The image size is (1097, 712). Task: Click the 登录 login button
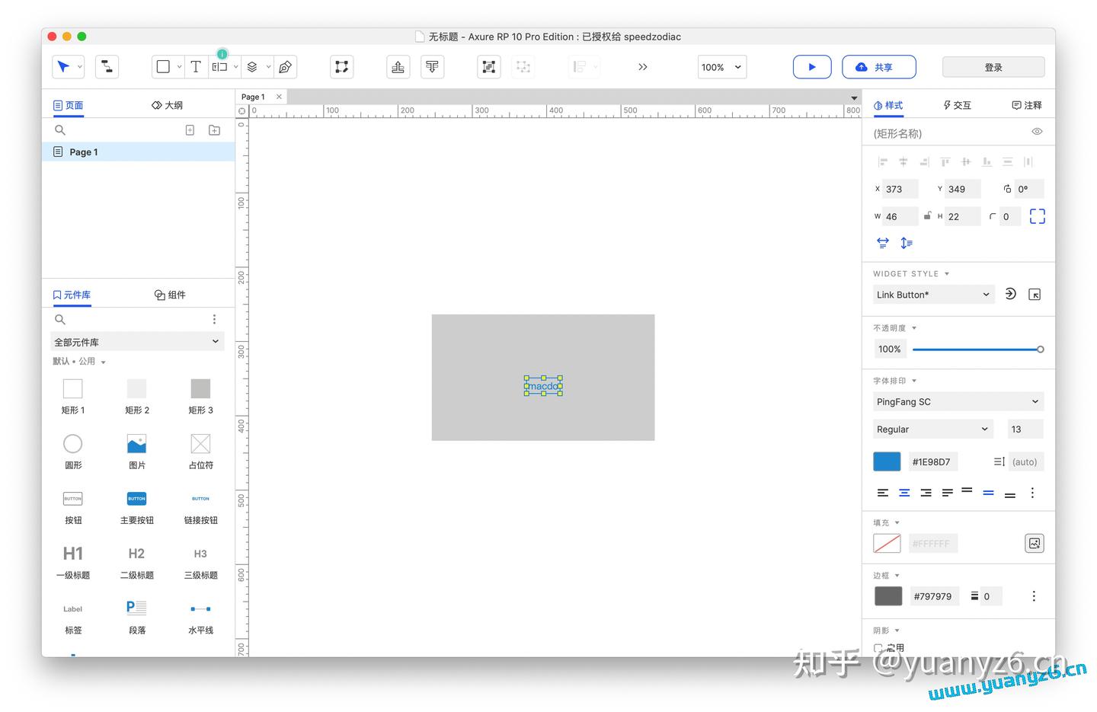[x=993, y=67]
